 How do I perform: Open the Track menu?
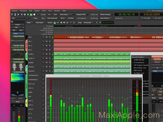44,11
